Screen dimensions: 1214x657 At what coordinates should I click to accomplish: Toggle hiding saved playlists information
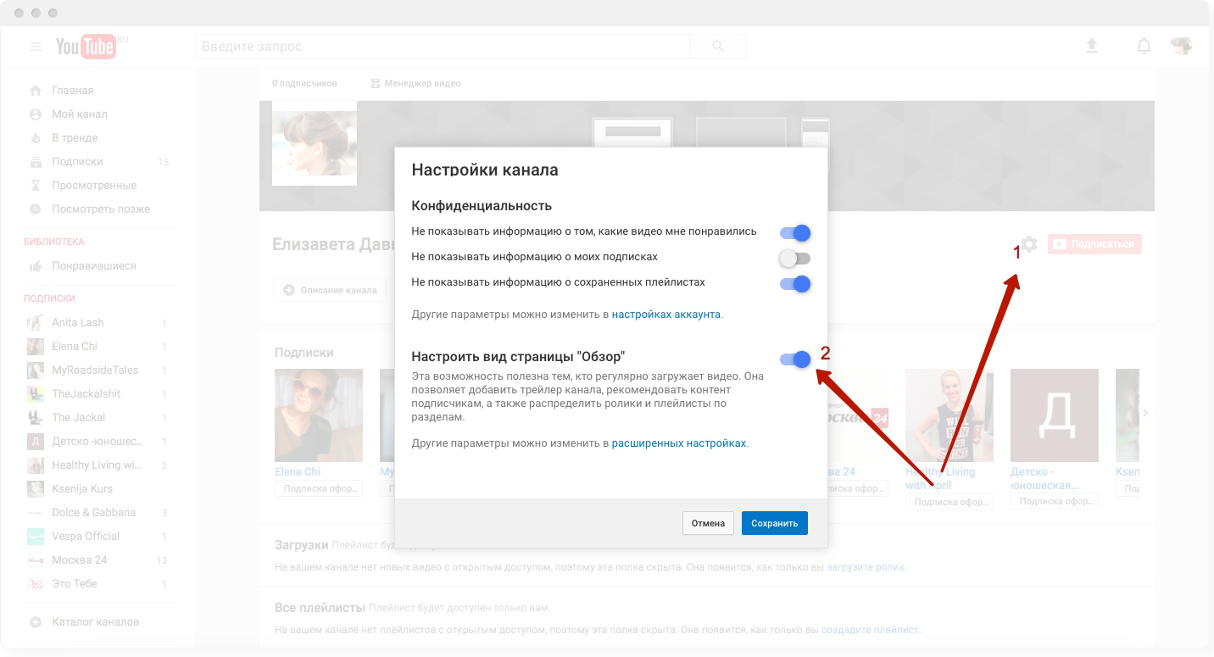795,284
